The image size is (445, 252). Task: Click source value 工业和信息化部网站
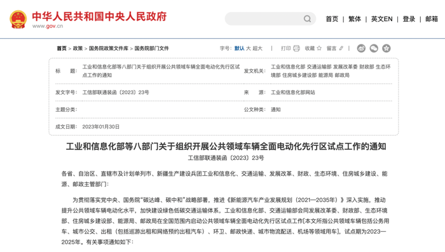(293, 93)
